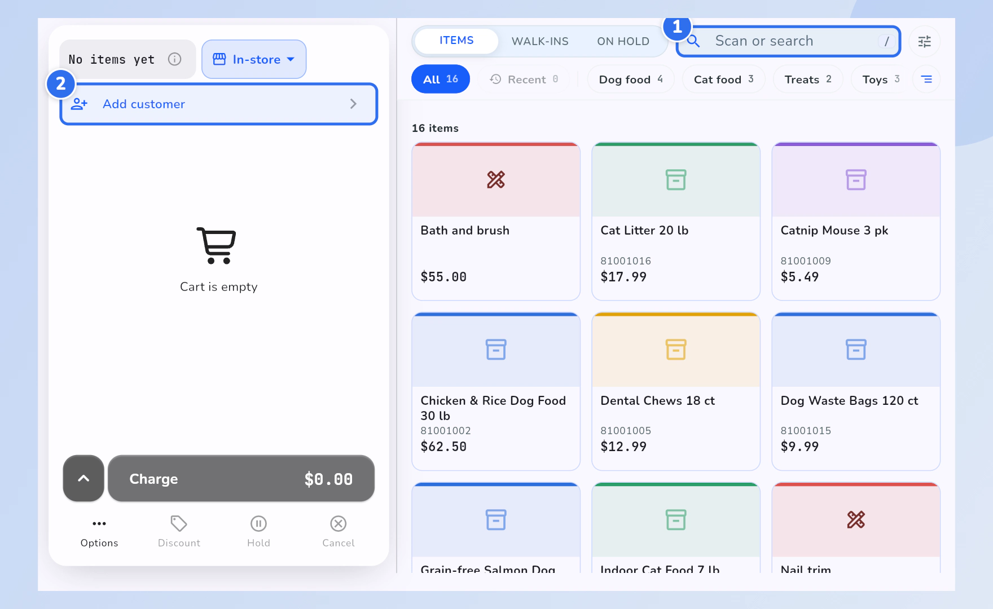
Task: Select the Recent category chip
Action: (x=524, y=80)
